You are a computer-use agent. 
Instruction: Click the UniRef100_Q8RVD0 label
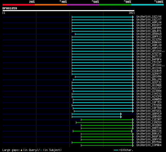click(x=149, y=117)
